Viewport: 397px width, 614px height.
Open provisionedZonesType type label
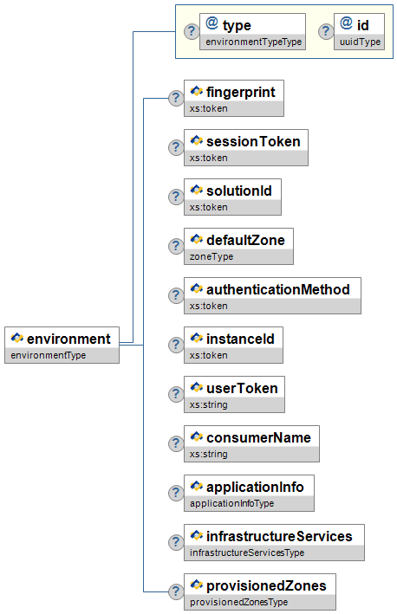pyautogui.click(x=238, y=602)
